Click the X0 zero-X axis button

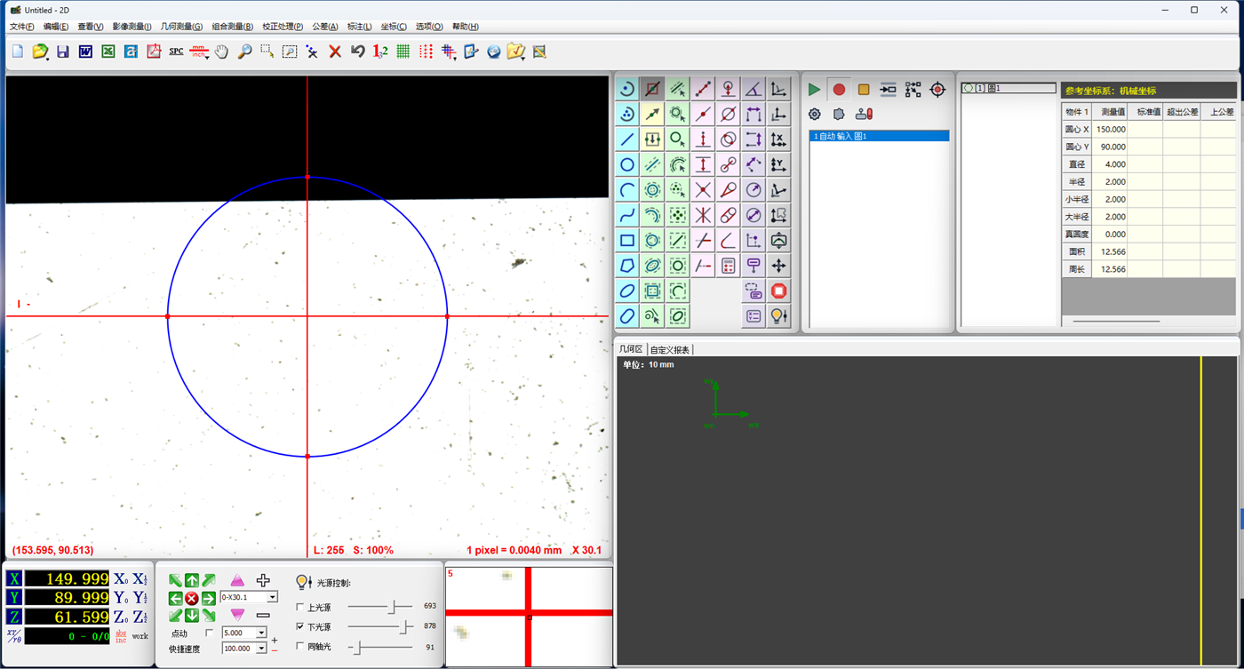point(120,578)
